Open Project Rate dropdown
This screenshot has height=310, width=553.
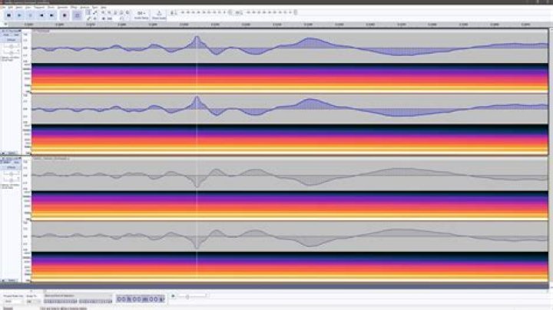[13, 302]
